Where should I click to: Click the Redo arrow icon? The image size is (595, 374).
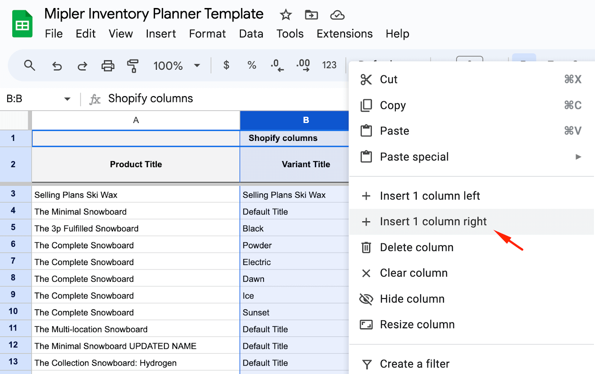[x=82, y=66]
